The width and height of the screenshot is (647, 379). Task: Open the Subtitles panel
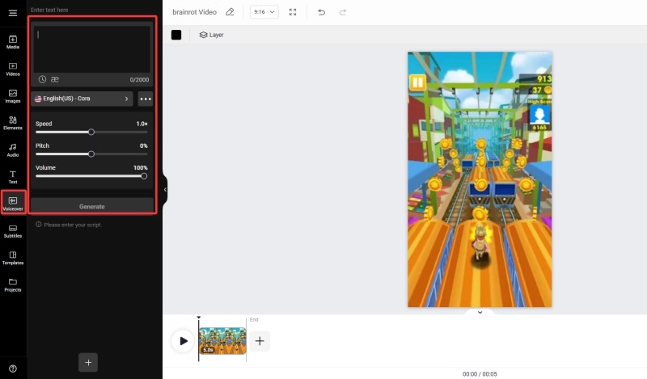point(13,231)
